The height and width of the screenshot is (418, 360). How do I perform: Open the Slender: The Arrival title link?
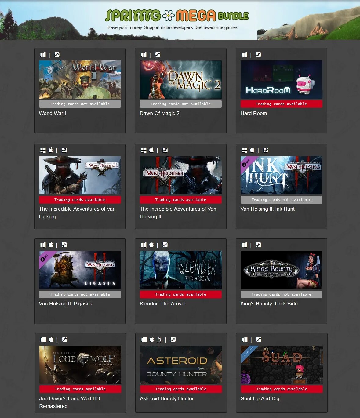tap(163, 304)
